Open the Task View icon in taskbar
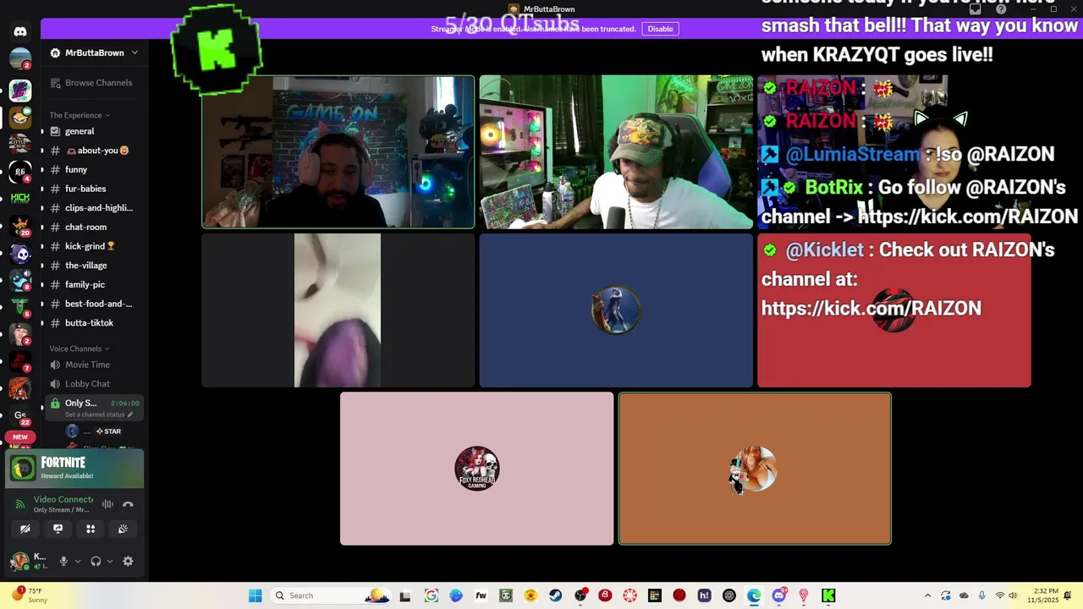Viewport: 1083px width, 609px height. (405, 595)
